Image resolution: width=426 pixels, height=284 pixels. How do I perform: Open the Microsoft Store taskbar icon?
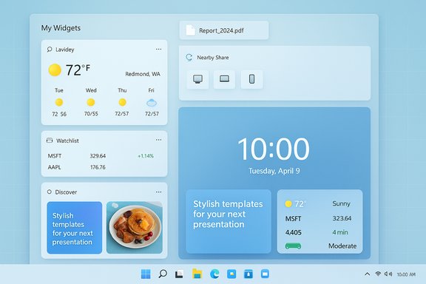tap(248, 274)
